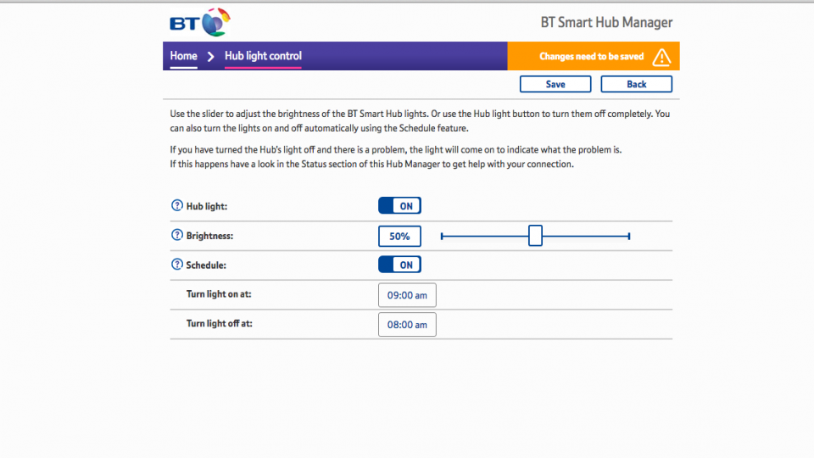The height and width of the screenshot is (458, 814).
Task: Open help icon beside Brightness
Action: 177,235
